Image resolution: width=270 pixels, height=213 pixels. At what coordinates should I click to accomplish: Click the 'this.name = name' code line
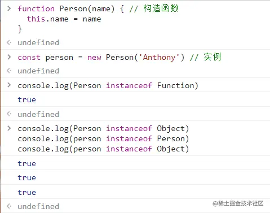[64, 19]
